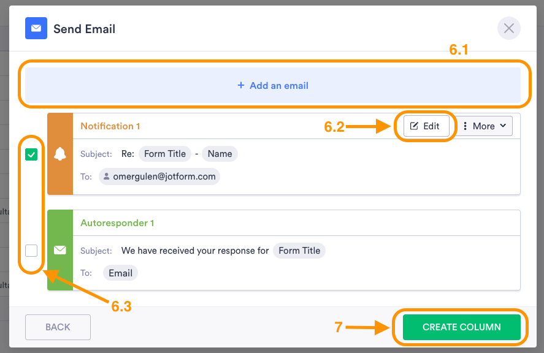This screenshot has height=353, width=544.
Task: Select the Form Title chip in Notification subject
Action: click(164, 154)
